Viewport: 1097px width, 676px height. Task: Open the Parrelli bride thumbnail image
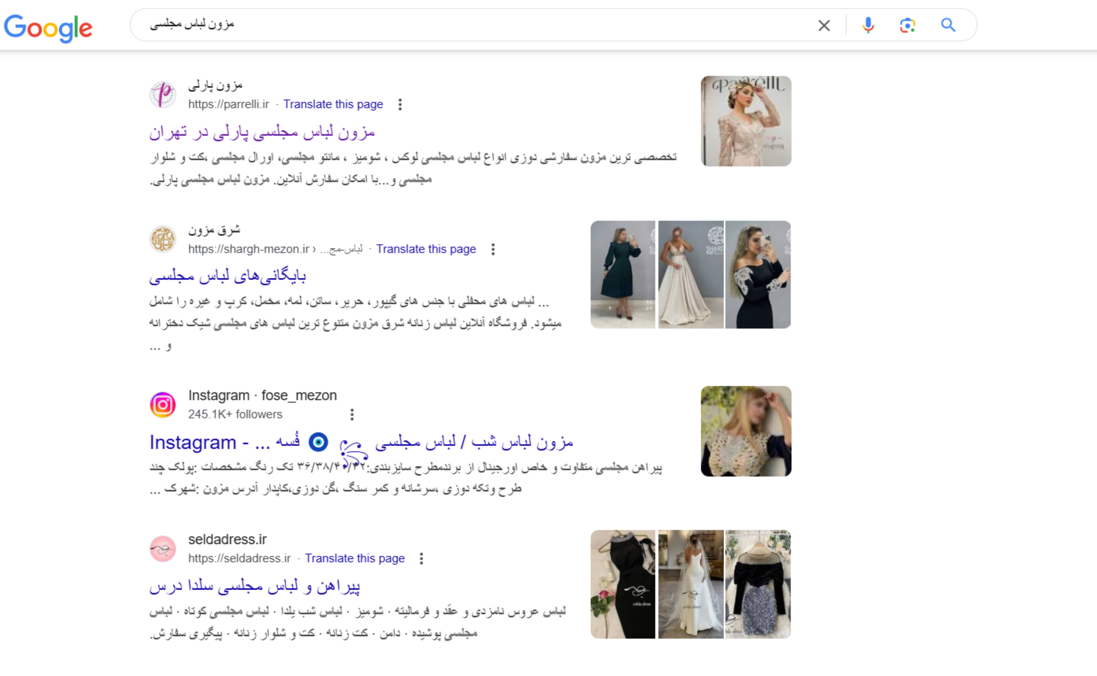point(746,121)
